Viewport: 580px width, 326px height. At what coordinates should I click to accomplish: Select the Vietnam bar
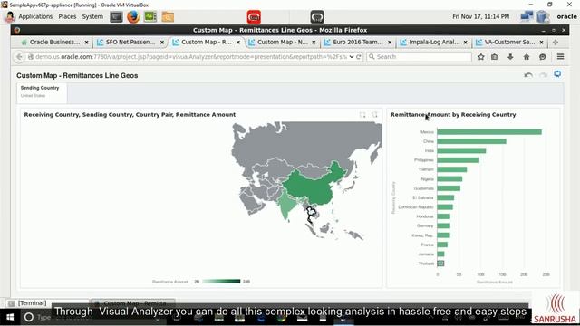point(452,169)
